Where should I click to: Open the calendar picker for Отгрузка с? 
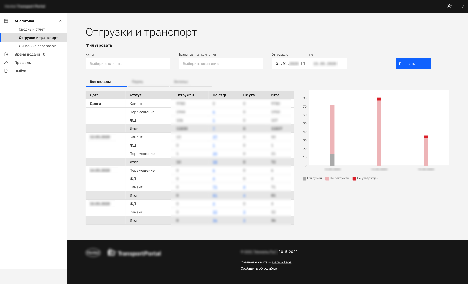coord(303,63)
